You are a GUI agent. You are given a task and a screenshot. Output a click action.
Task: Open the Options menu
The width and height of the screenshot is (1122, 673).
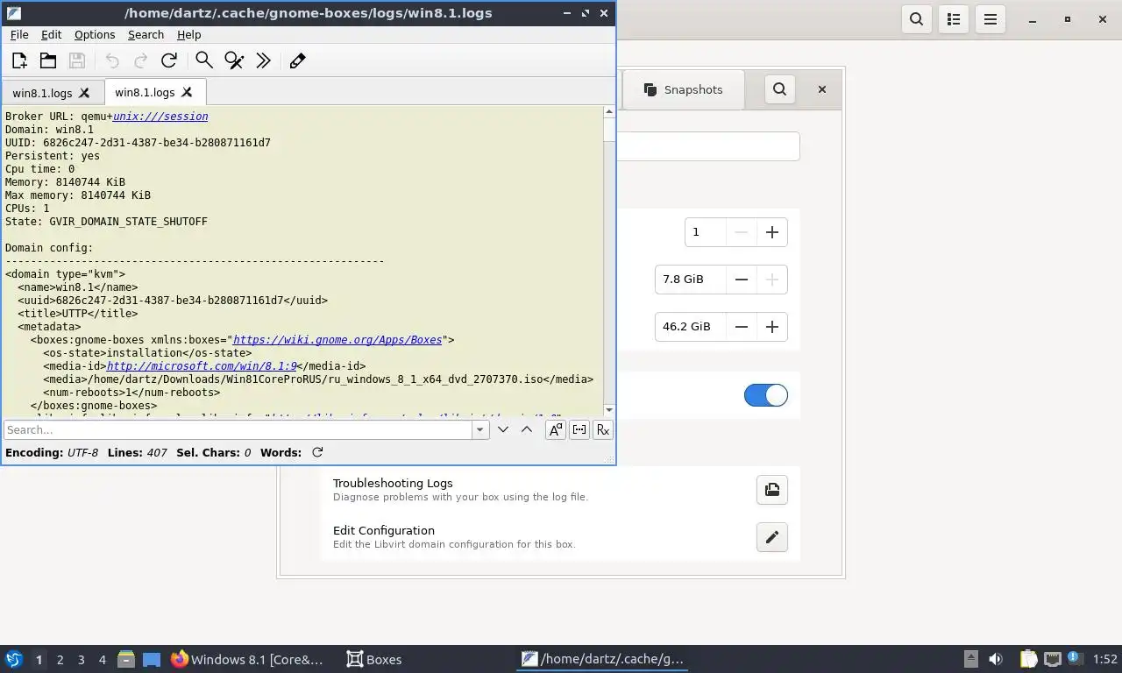[95, 34]
